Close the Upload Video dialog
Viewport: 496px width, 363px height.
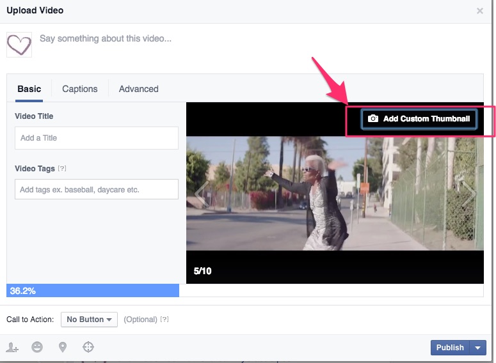point(480,11)
